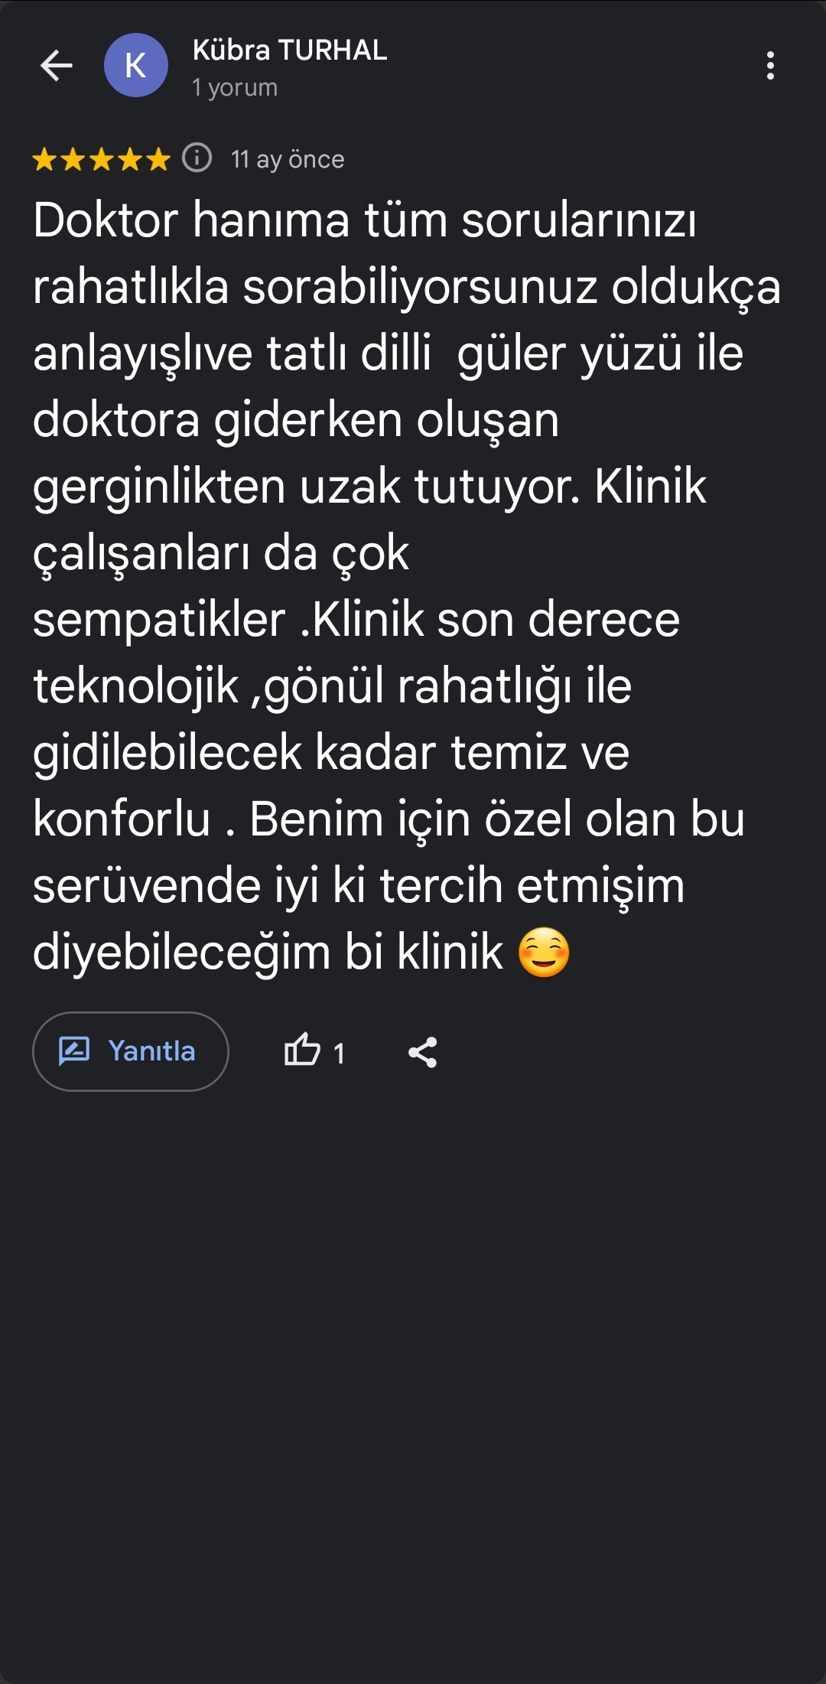Share this review via share icon
The image size is (826, 1684).
click(x=422, y=1052)
